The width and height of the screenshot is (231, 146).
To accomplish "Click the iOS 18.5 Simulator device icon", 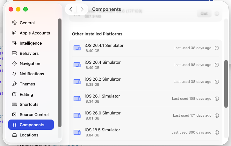I will point(77,132).
